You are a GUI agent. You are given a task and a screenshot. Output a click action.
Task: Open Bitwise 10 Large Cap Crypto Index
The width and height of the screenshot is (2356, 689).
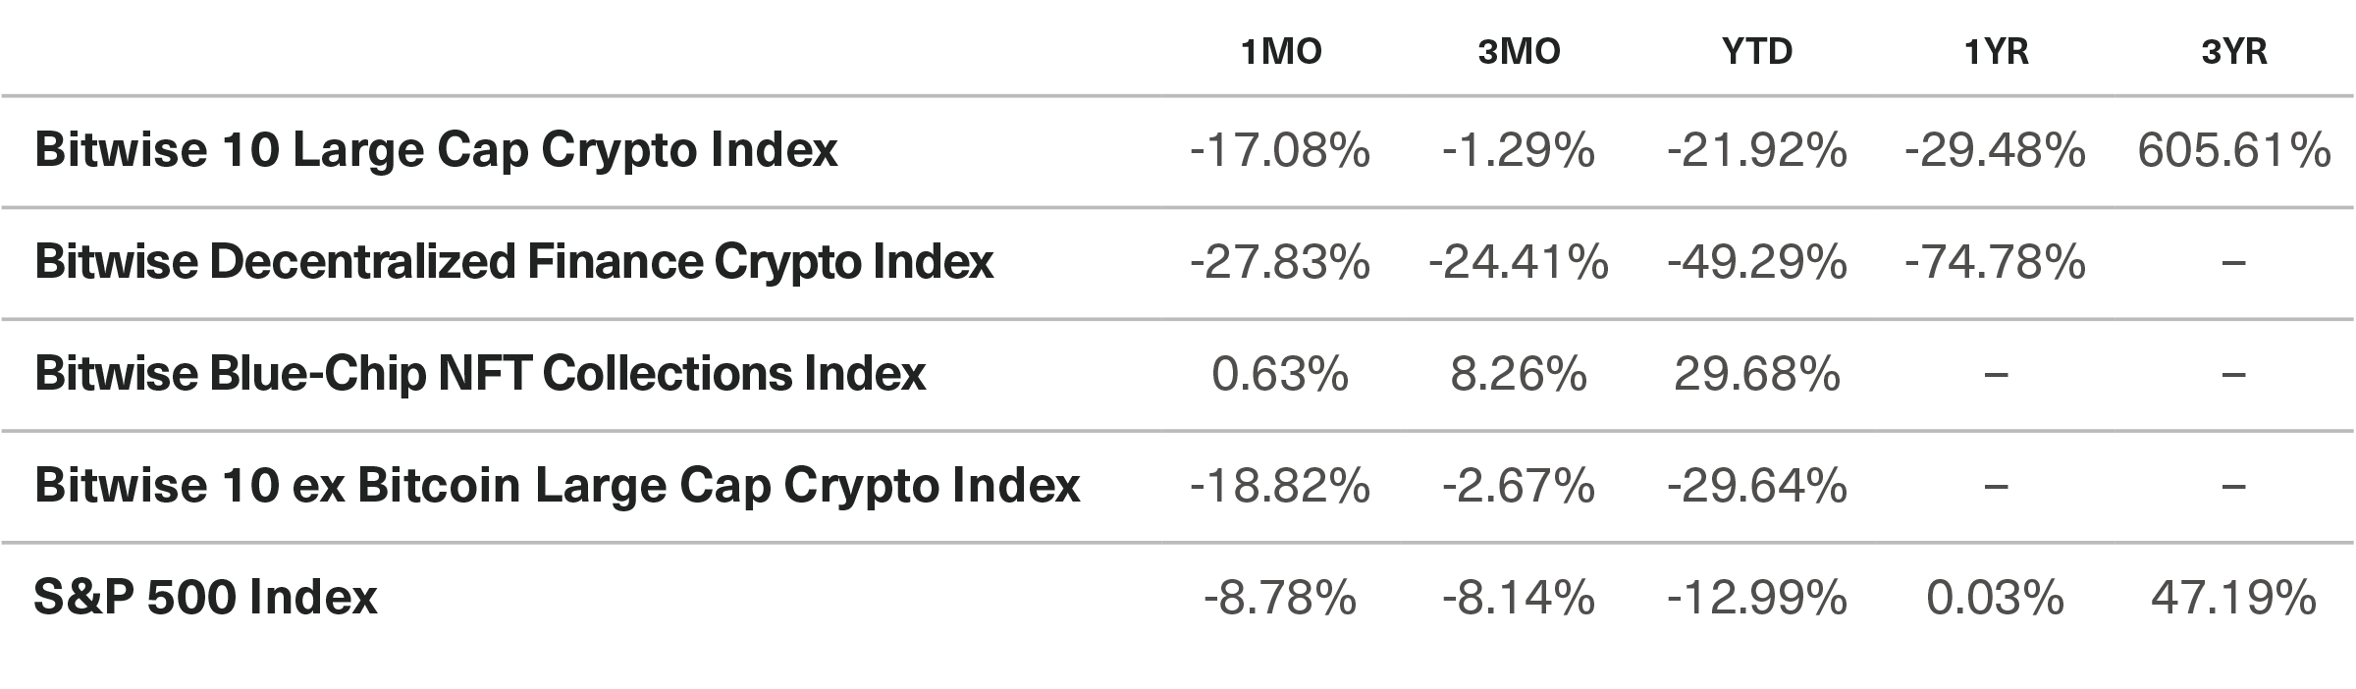pos(436,150)
